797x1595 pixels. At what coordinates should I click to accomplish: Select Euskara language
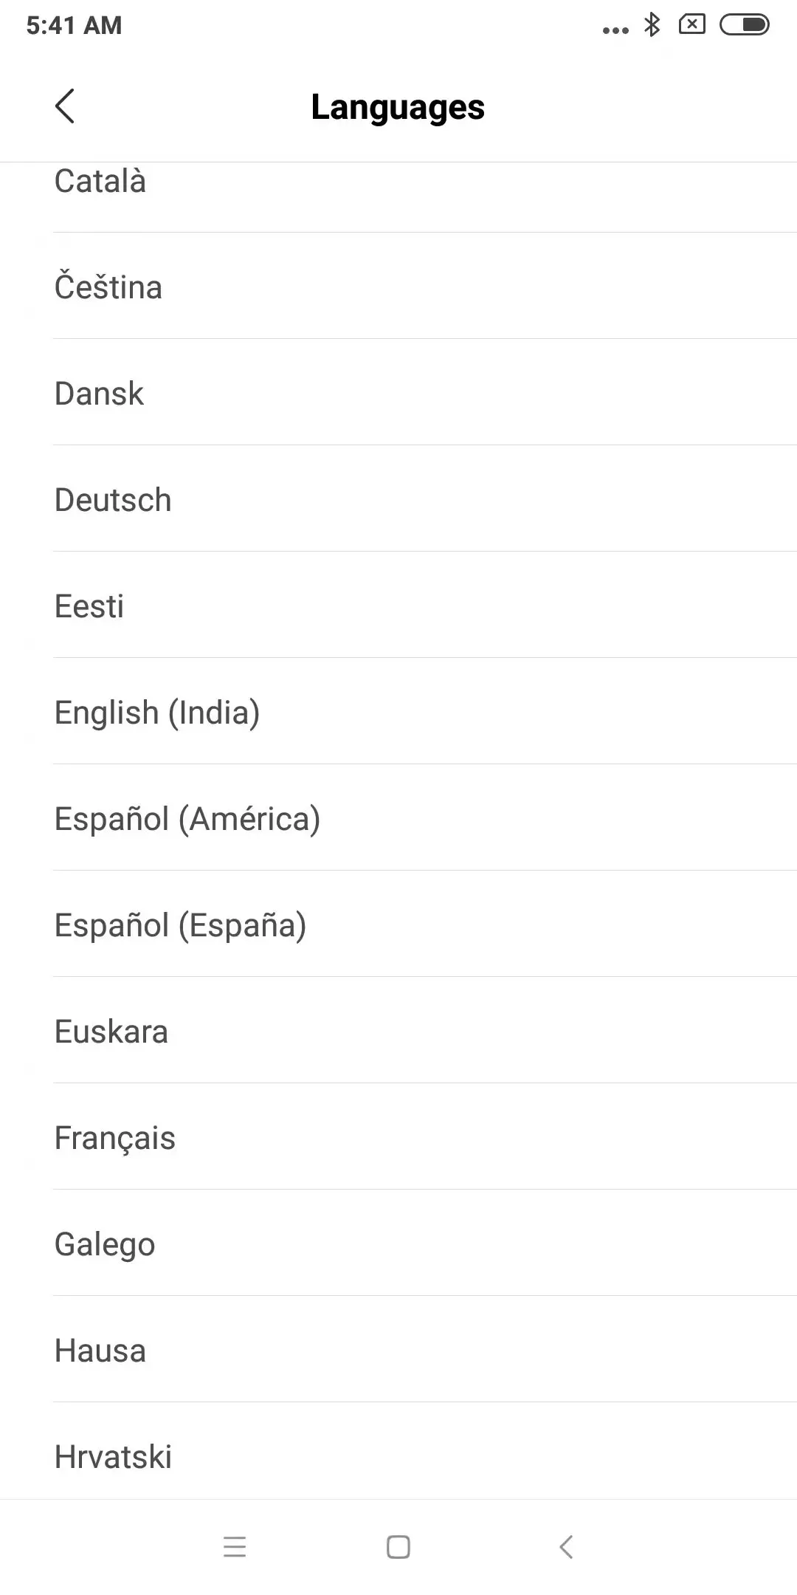398,1030
